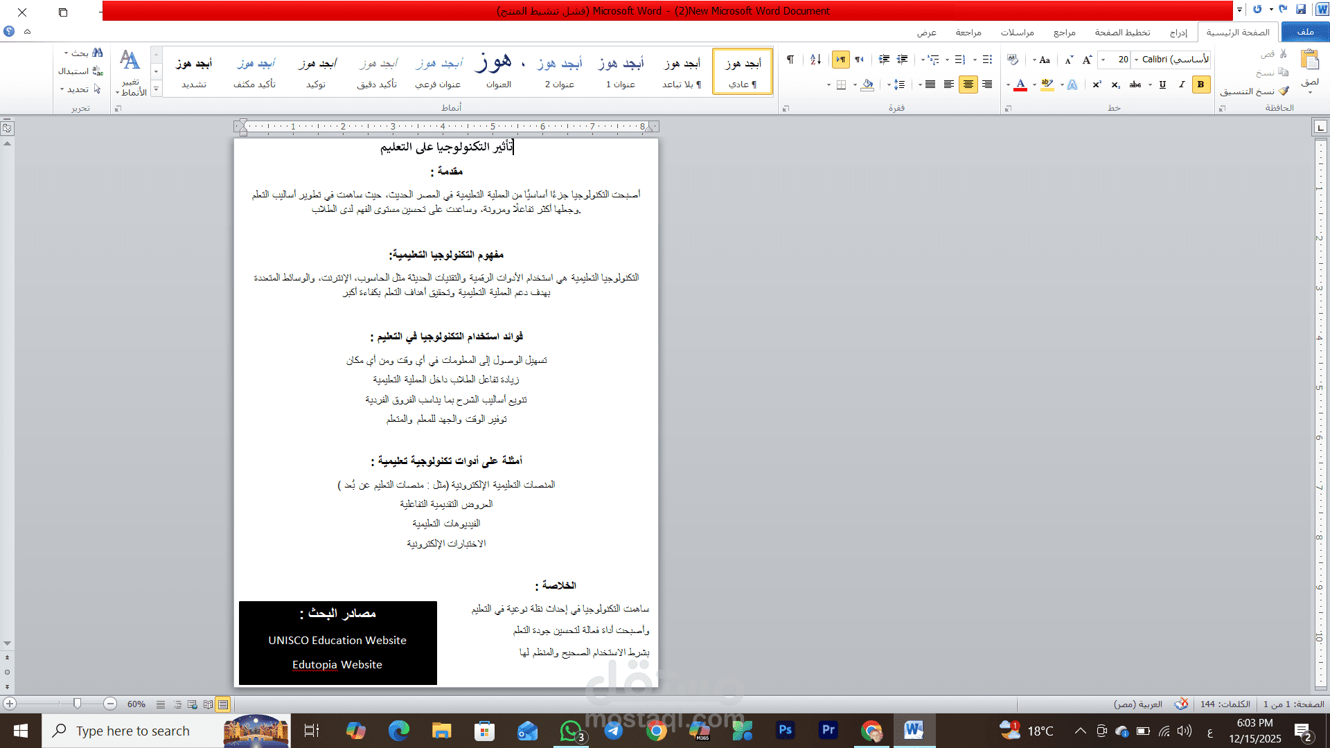Click the Change Styles icon

(130, 60)
